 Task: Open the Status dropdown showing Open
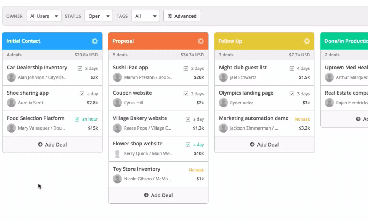tap(98, 16)
